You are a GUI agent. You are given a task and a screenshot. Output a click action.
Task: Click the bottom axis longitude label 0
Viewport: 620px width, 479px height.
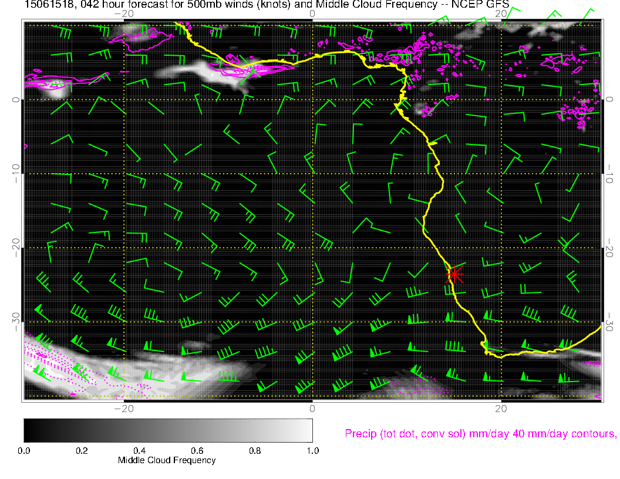(x=312, y=408)
